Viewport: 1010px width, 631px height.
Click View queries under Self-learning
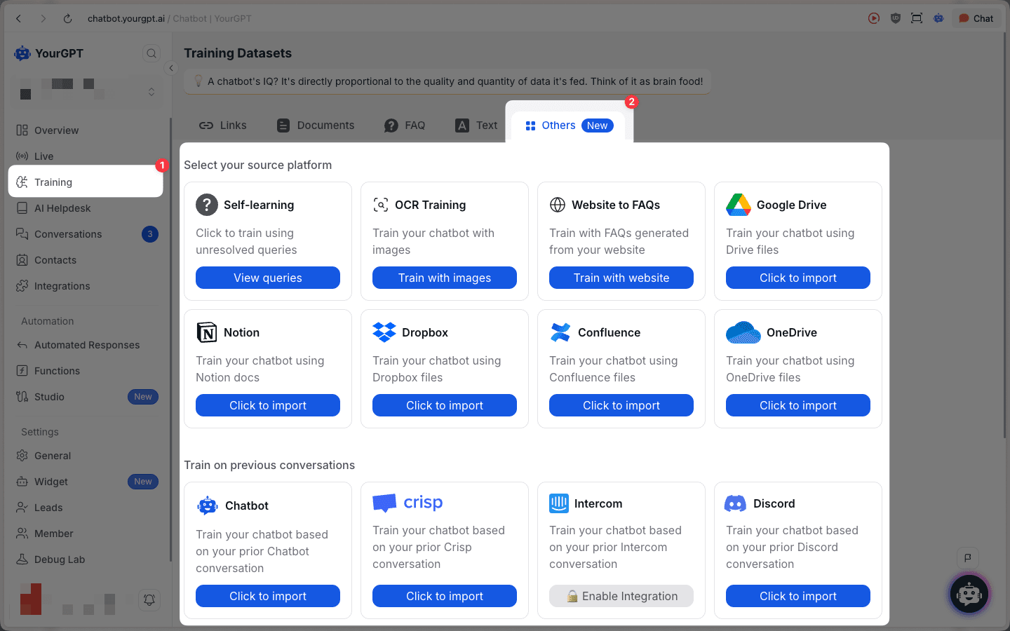tap(268, 278)
